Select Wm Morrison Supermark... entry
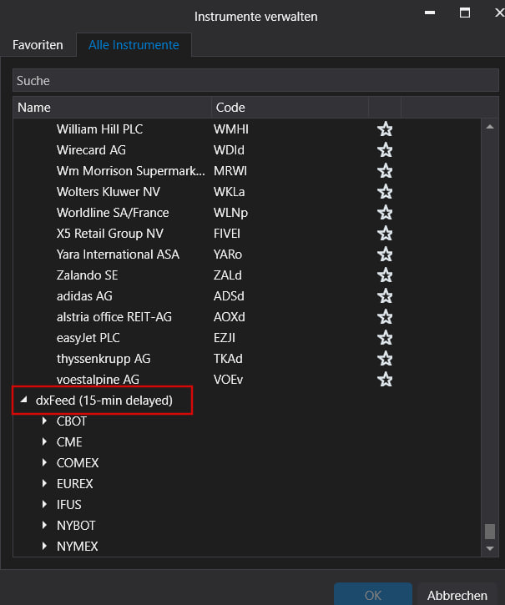This screenshot has width=505, height=605. tap(247, 171)
